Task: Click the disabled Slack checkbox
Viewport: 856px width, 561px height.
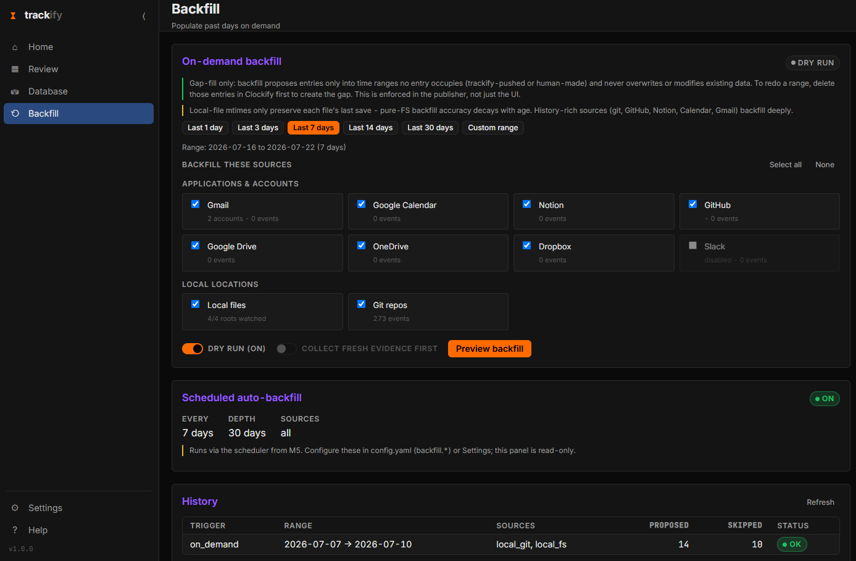Action: click(693, 246)
